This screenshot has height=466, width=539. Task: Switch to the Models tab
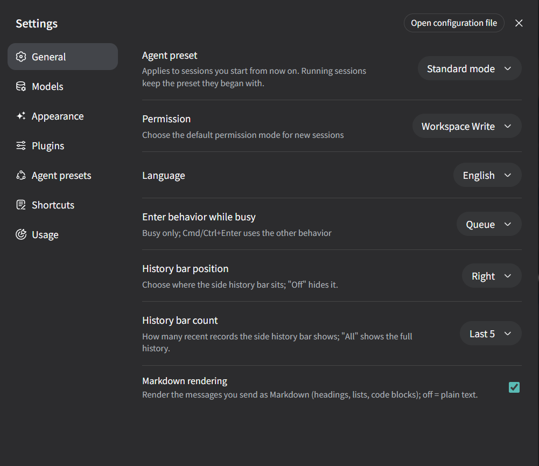[62, 86]
